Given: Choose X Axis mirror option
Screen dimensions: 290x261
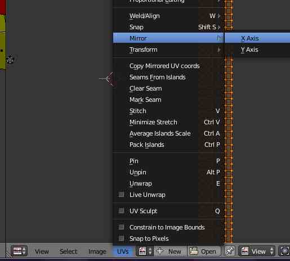Looking at the screenshot, I should 257,38.
